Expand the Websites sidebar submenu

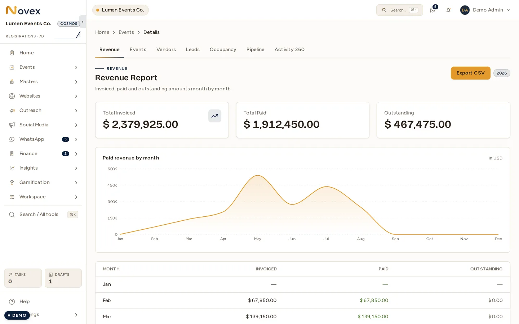coord(76,96)
